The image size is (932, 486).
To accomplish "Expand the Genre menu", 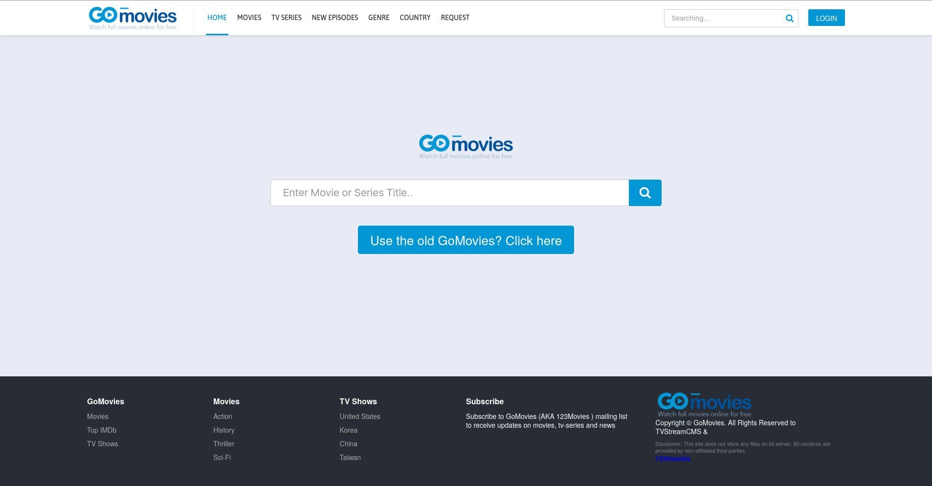I will (379, 18).
